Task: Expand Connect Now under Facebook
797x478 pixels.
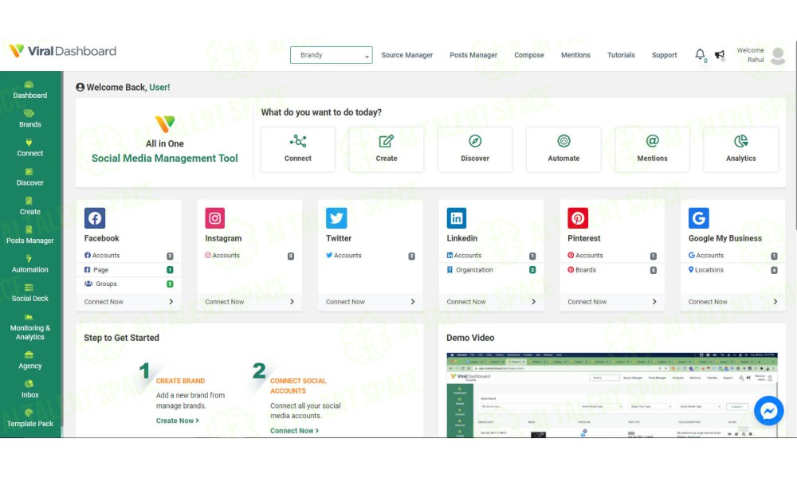Action: click(x=128, y=302)
